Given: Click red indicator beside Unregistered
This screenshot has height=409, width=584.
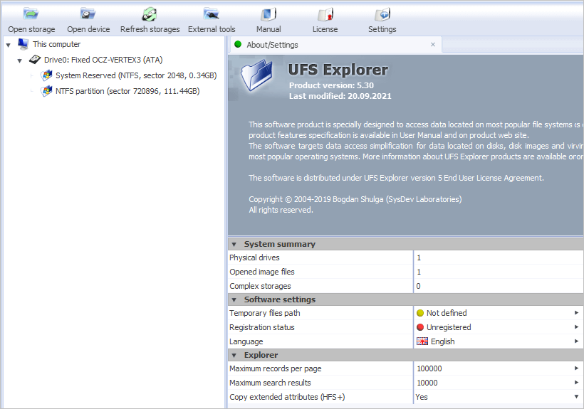Looking at the screenshot, I should pyautogui.click(x=420, y=327).
